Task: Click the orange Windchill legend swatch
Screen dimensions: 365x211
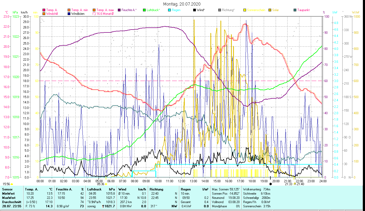Action: pyautogui.click(x=44, y=13)
